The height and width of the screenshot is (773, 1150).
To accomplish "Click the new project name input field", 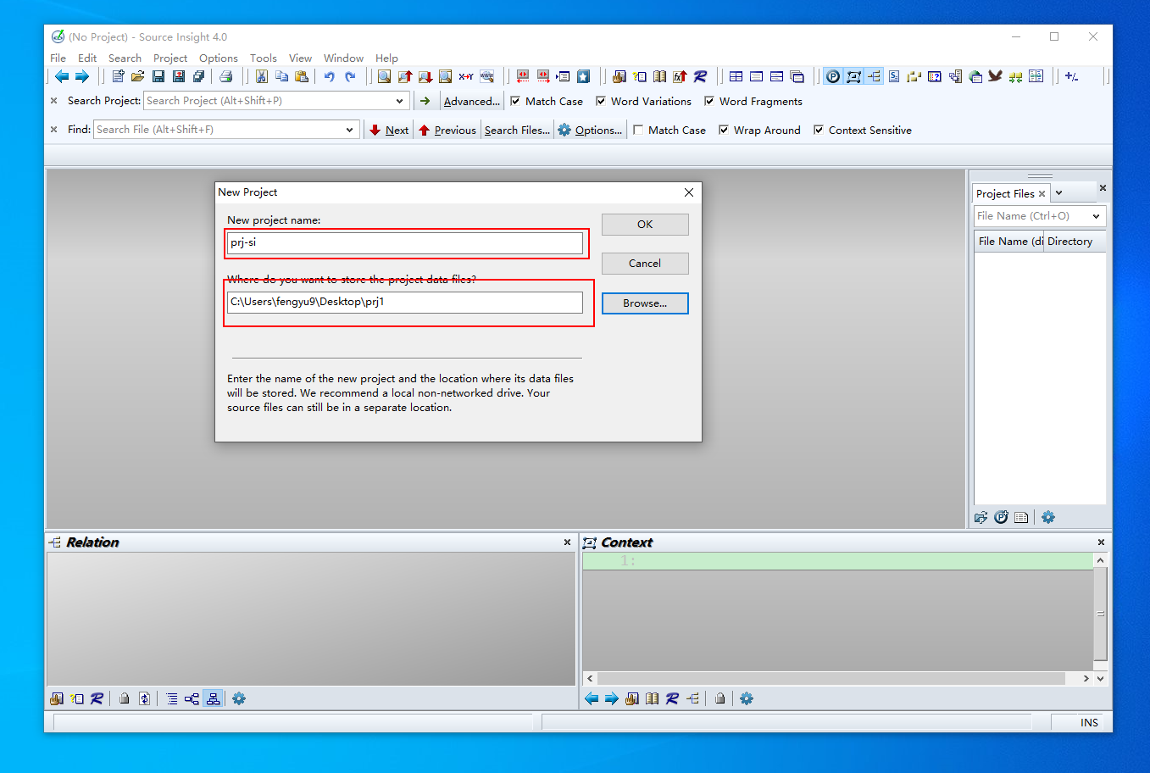I will (x=405, y=242).
